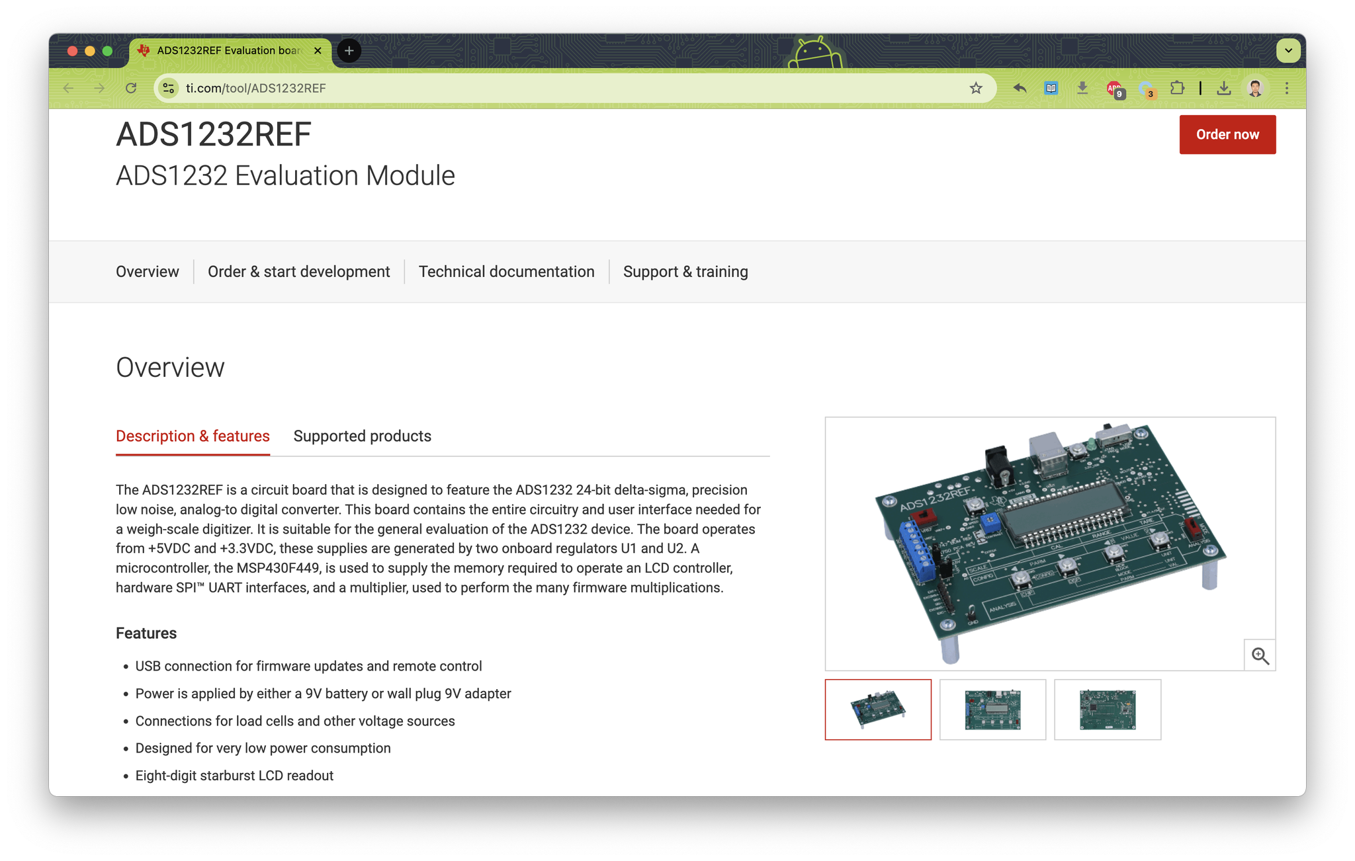
Task: Expand the tab search chevron
Action: 1288,50
